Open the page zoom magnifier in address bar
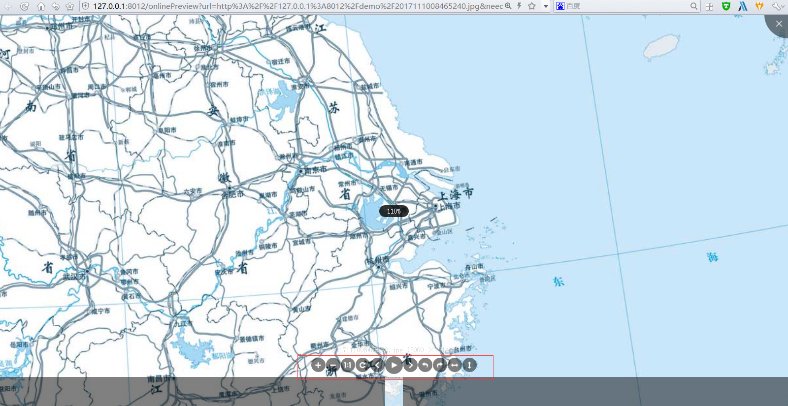The width and height of the screenshot is (788, 406). click(508, 6)
